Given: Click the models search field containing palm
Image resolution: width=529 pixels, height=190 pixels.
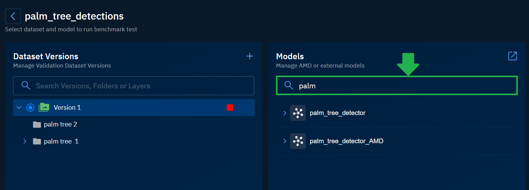Looking at the screenshot, I should pos(404,86).
